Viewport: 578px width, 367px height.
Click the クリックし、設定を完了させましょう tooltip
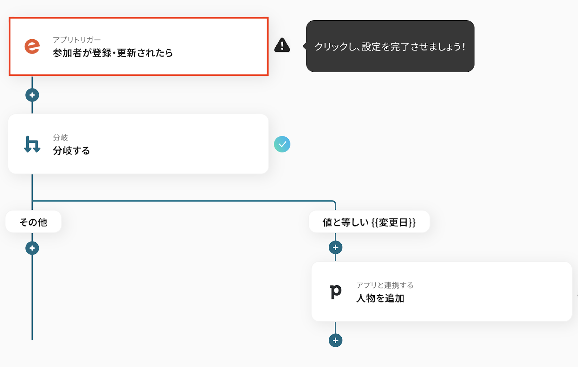pos(390,46)
